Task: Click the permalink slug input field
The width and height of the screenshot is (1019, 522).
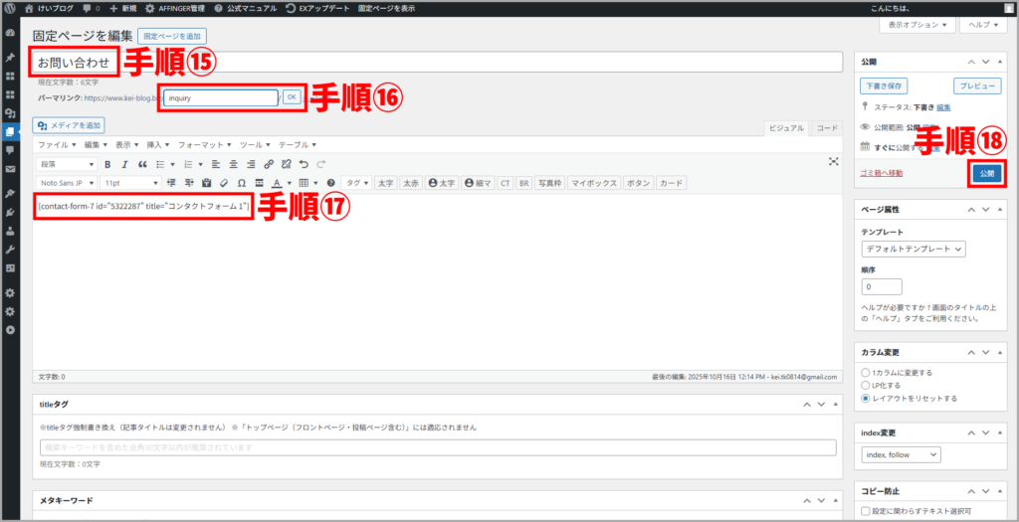Action: [x=221, y=97]
